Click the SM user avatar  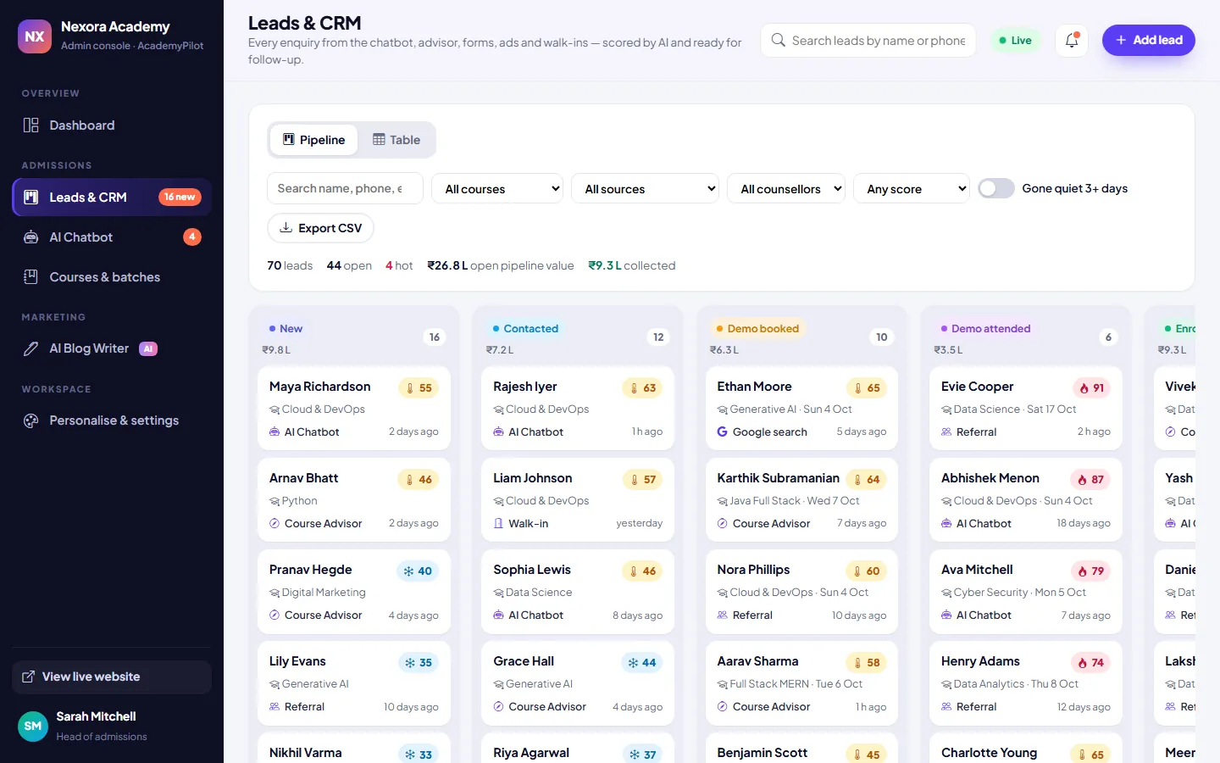tap(33, 727)
